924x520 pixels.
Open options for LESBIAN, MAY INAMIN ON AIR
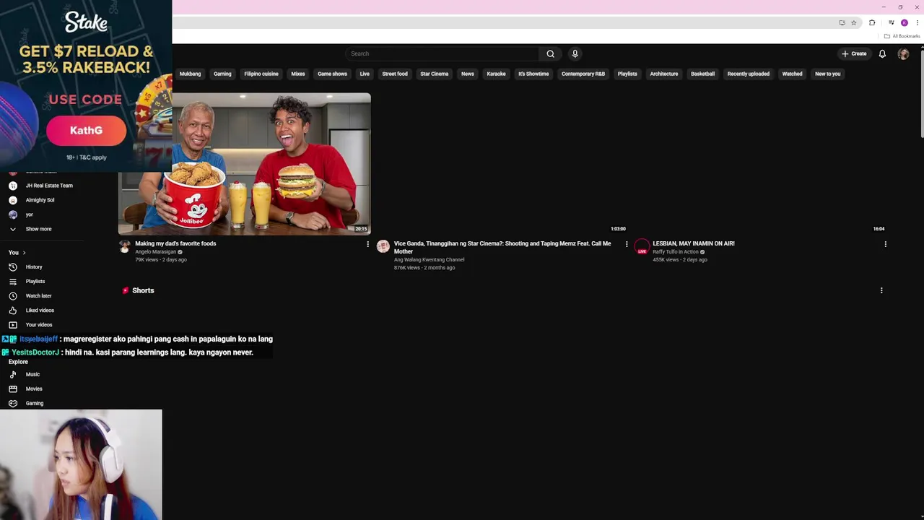click(885, 244)
